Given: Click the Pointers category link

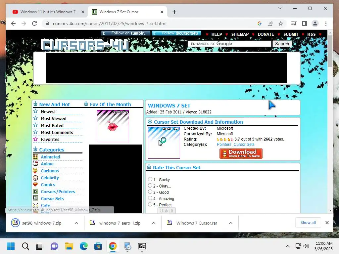Looking at the screenshot, I should tap(224, 145).
